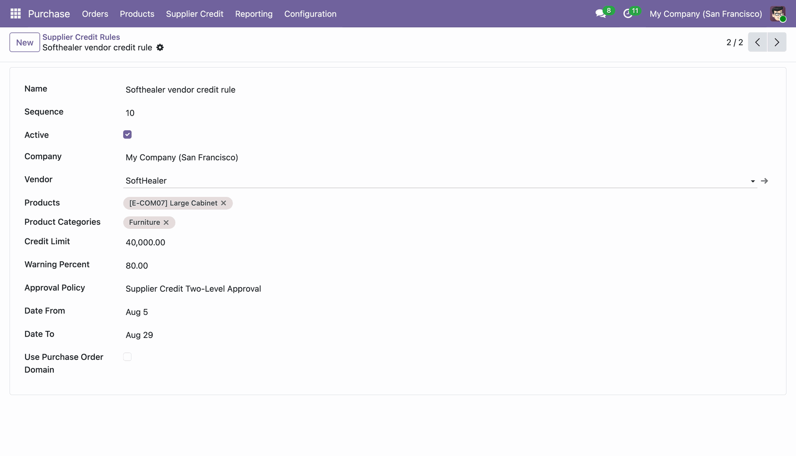Viewport: 796px width, 456px height.
Task: Enable Use Purchase Order Domain checkbox
Action: (x=127, y=357)
